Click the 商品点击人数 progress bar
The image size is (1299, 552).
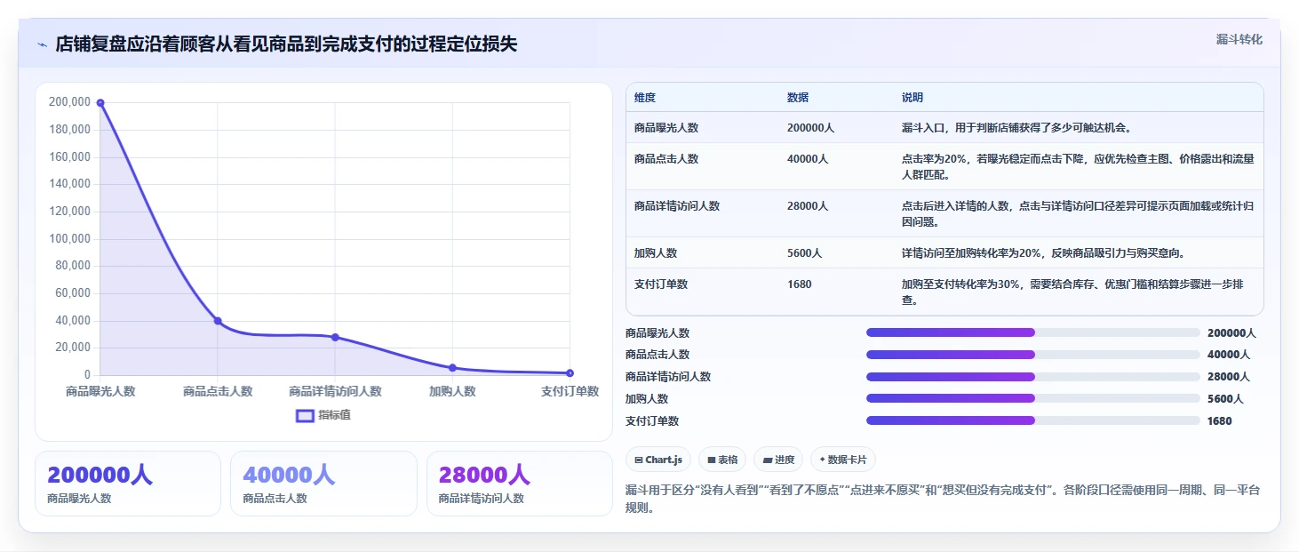[1032, 355]
